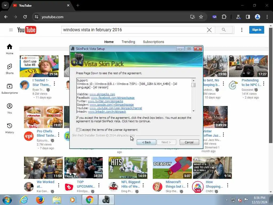The width and height of the screenshot is (273, 205).
Task: Open the Google+ Skinpackspage link
Action: tap(112, 105)
